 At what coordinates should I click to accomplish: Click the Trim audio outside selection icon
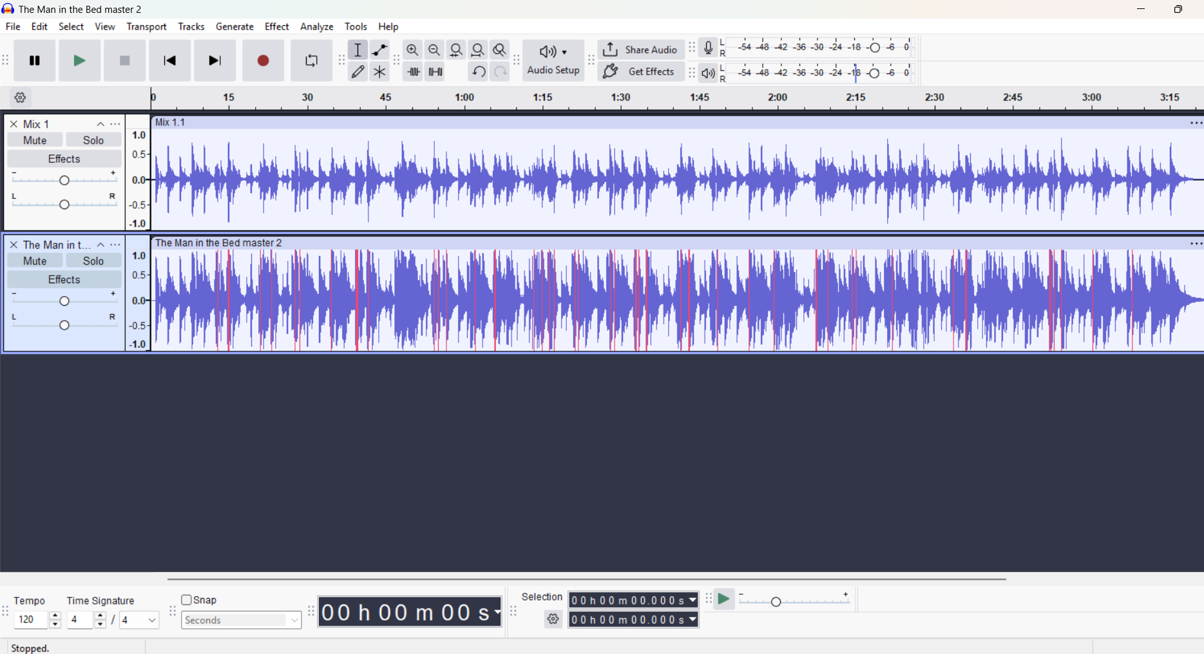point(413,72)
